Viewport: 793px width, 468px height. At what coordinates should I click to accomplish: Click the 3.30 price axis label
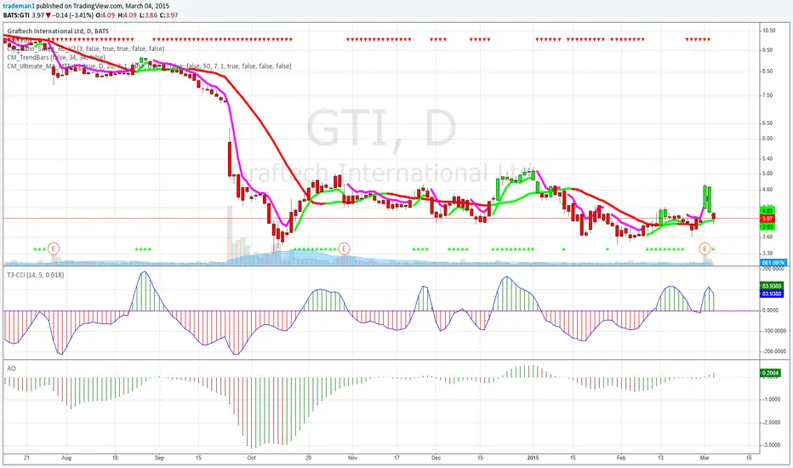(x=767, y=253)
